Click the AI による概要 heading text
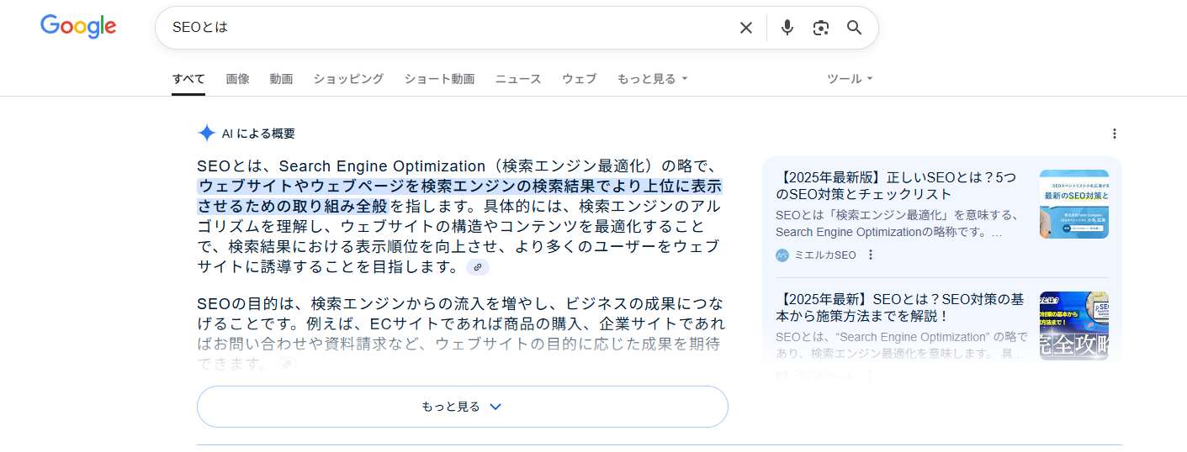This screenshot has height=452, width=1187. click(x=258, y=134)
